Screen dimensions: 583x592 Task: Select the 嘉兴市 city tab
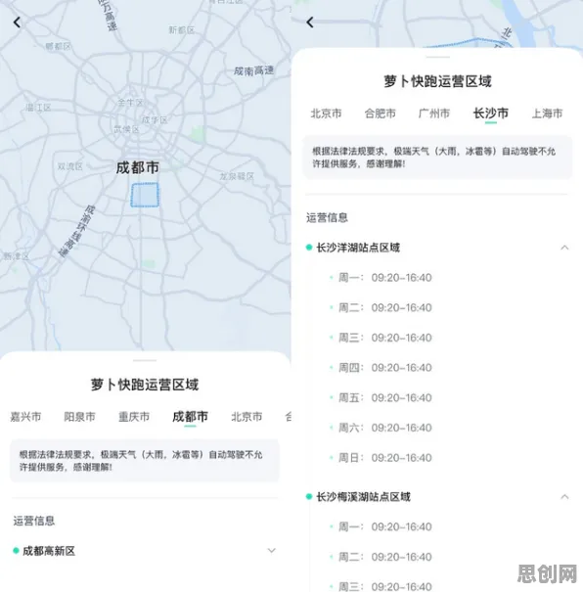[x=25, y=417]
